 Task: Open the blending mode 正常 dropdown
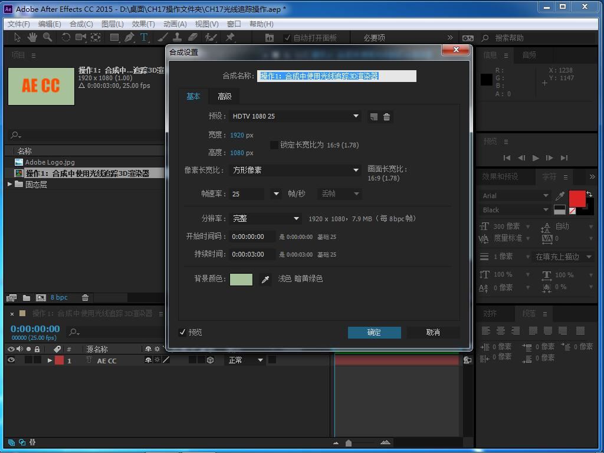tap(245, 360)
